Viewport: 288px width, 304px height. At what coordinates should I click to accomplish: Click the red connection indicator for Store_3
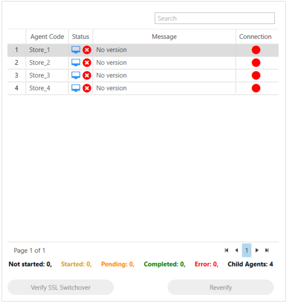tap(256, 75)
